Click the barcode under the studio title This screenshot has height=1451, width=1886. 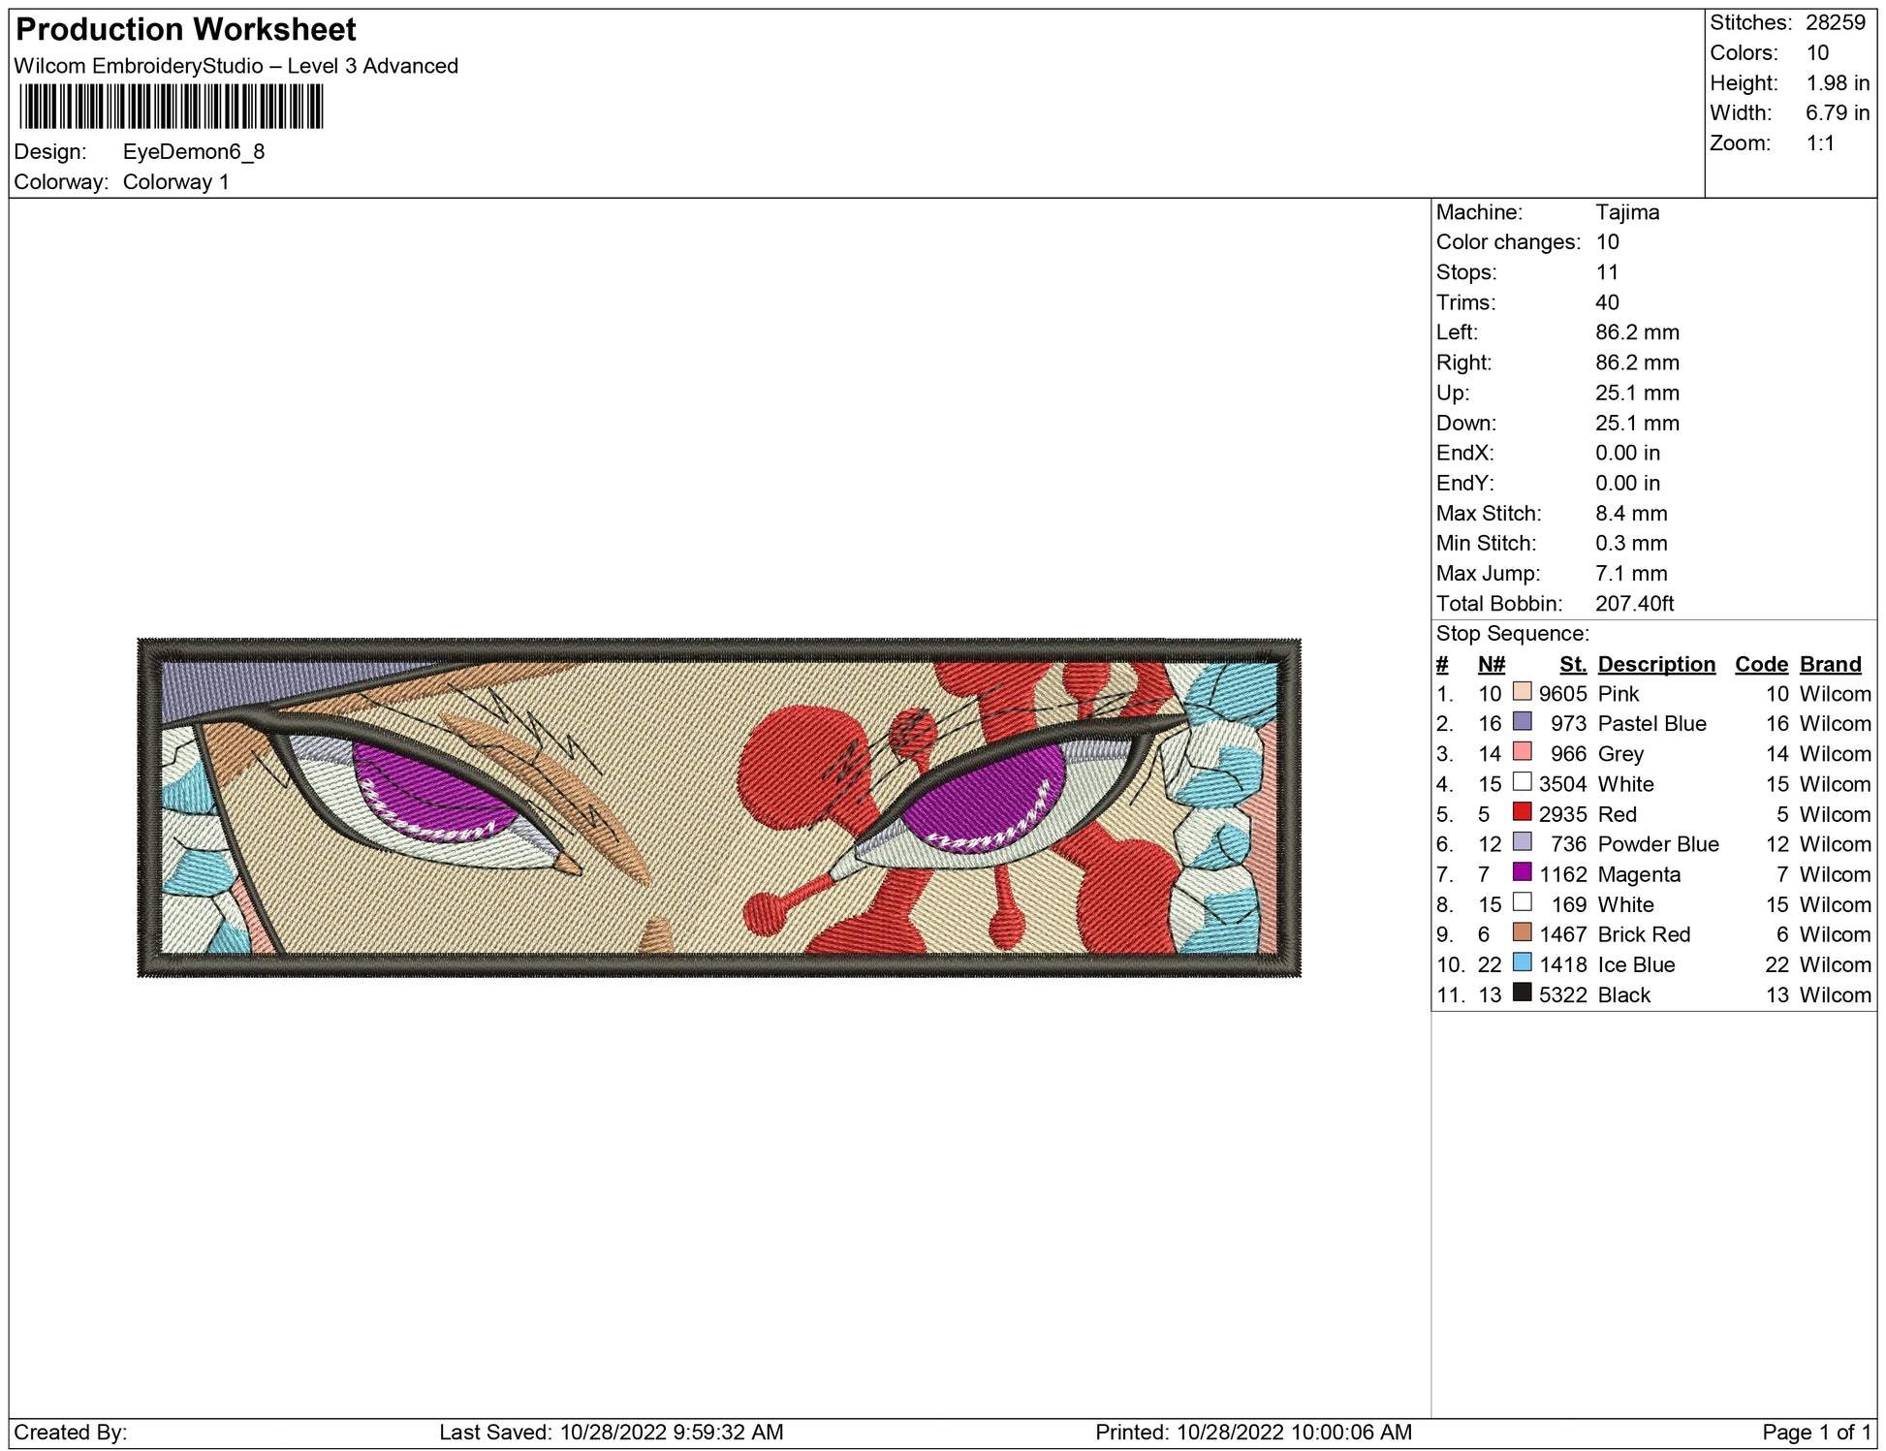(172, 107)
